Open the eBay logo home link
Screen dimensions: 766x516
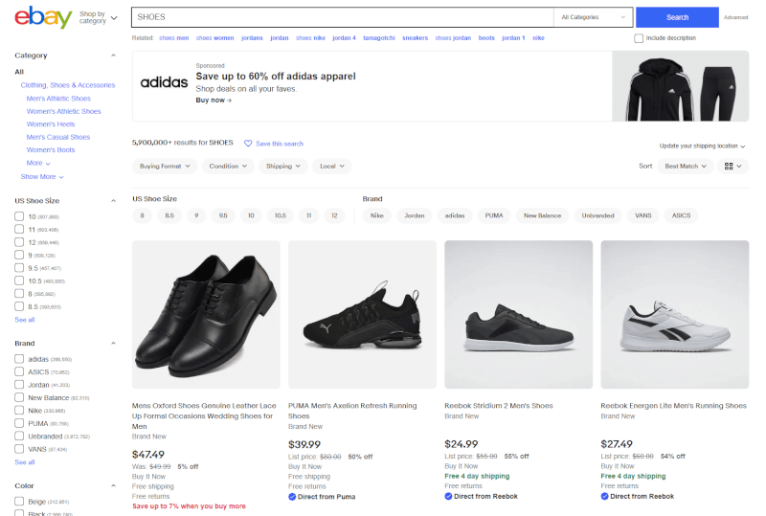coord(43,17)
